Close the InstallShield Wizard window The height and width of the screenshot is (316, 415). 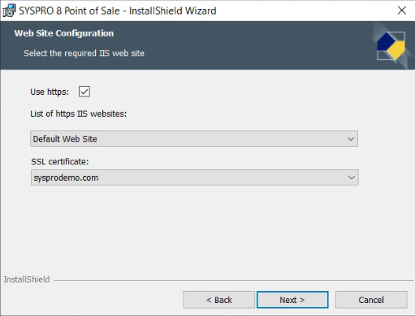coord(402,11)
